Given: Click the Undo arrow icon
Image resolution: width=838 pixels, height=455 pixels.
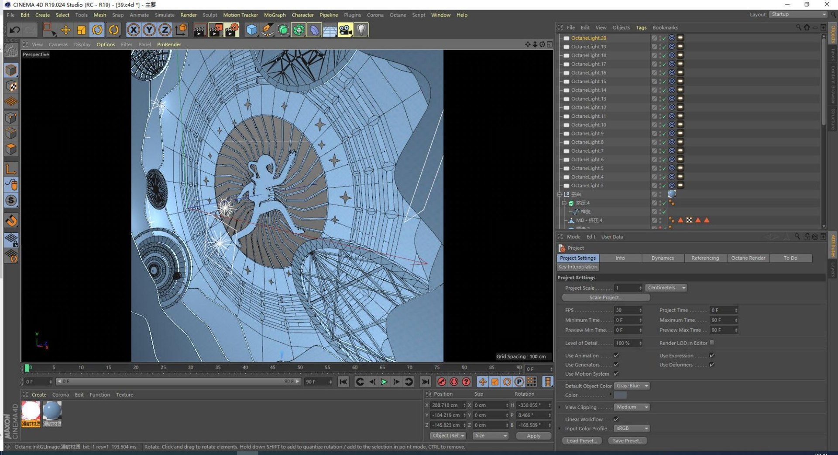Looking at the screenshot, I should (14, 30).
